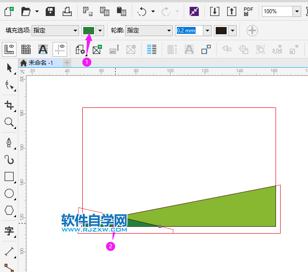
Task: Click the outline width 0.2 mm field
Action: (x=189, y=31)
